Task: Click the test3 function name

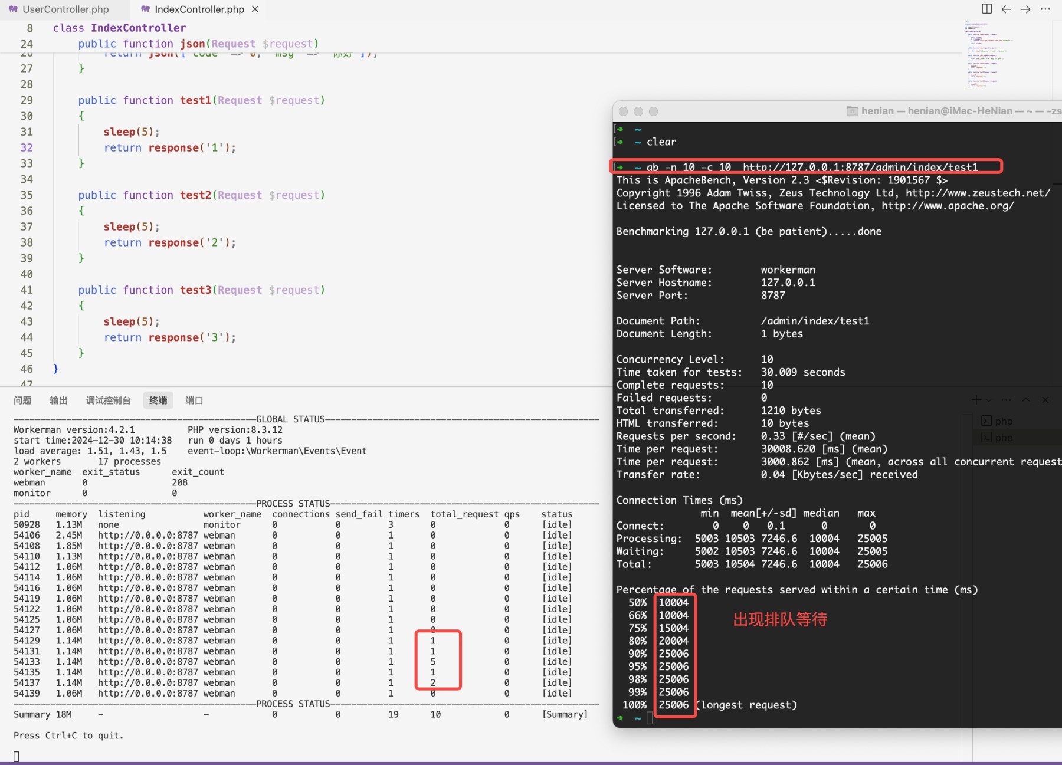Action: pos(196,290)
